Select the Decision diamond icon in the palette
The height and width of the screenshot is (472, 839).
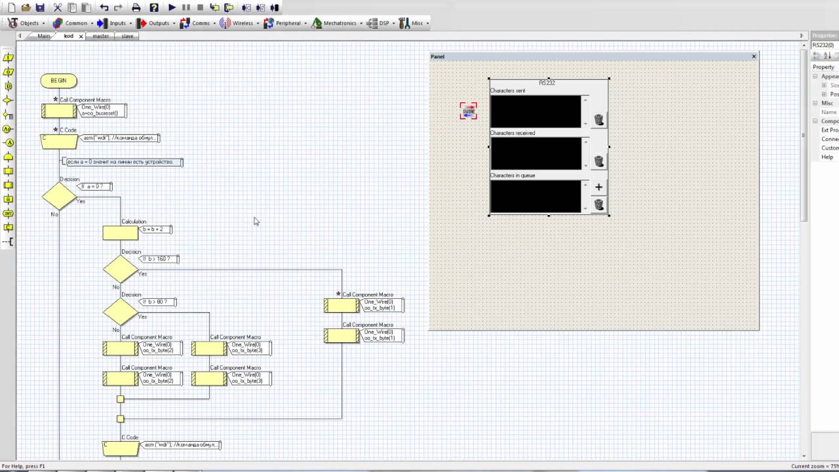(x=9, y=100)
